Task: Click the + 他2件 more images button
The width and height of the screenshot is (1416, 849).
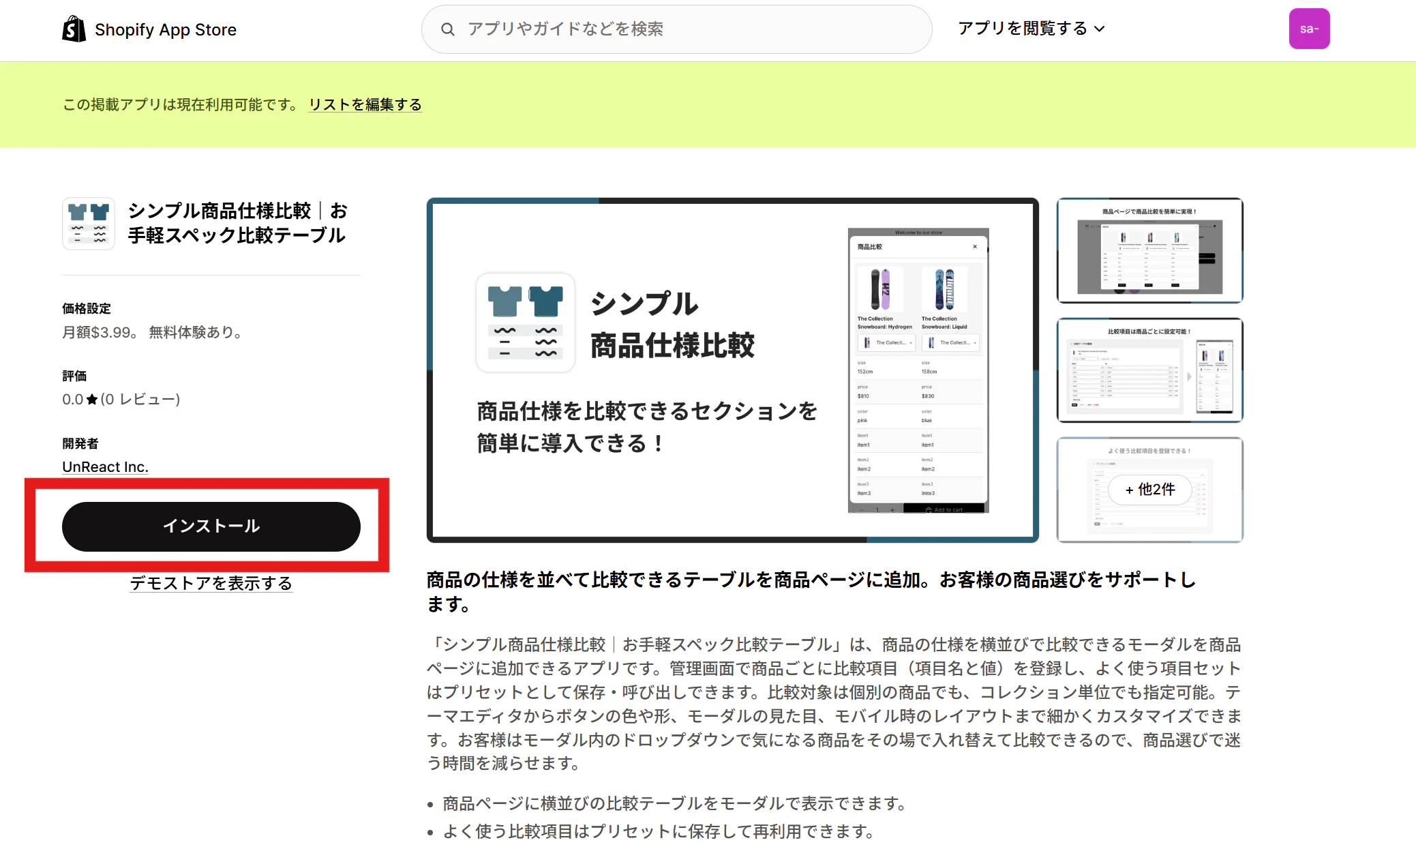Action: pyautogui.click(x=1150, y=490)
